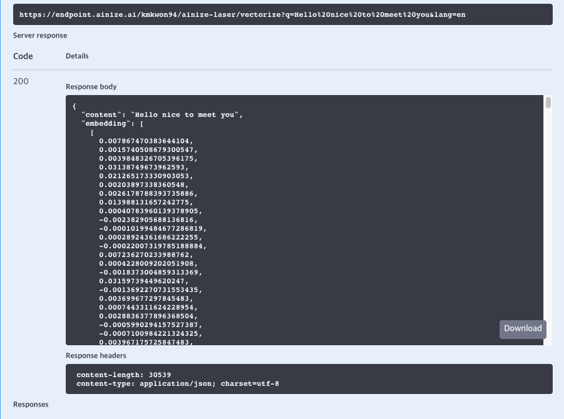Click the "Details" column header
Viewport: 564px width, 419px height.
pyautogui.click(x=77, y=56)
